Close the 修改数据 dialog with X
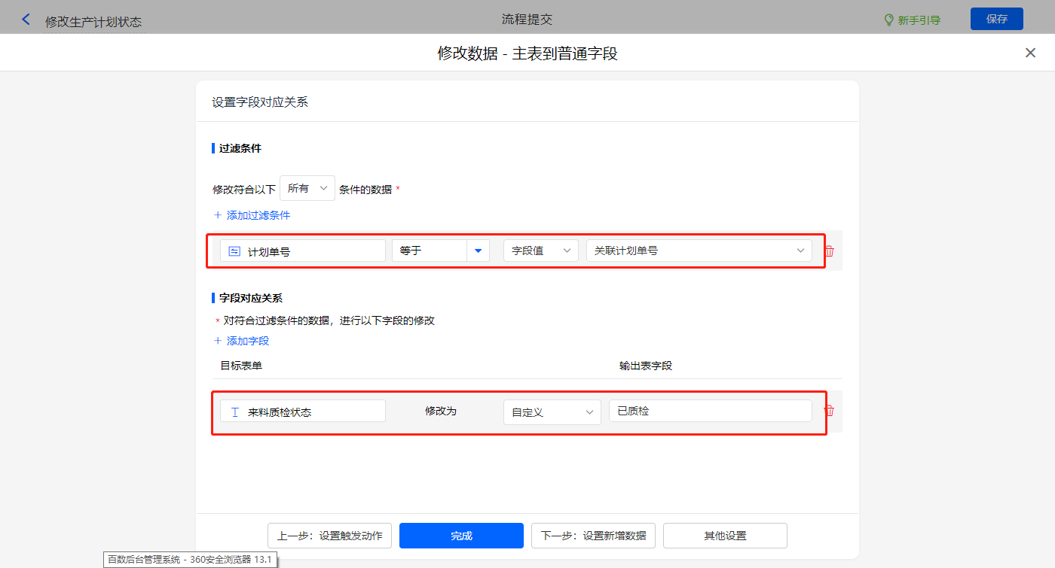The width and height of the screenshot is (1055, 568). 1030,53
